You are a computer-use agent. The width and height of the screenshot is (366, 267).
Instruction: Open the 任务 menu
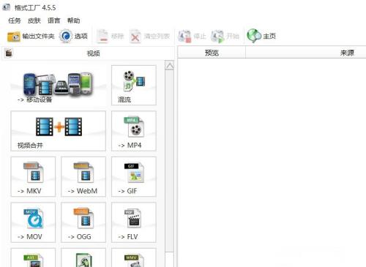15,20
